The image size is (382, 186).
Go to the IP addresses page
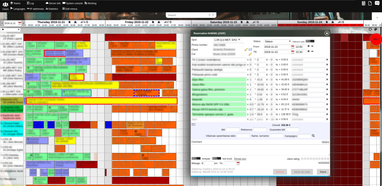coord(35,9)
